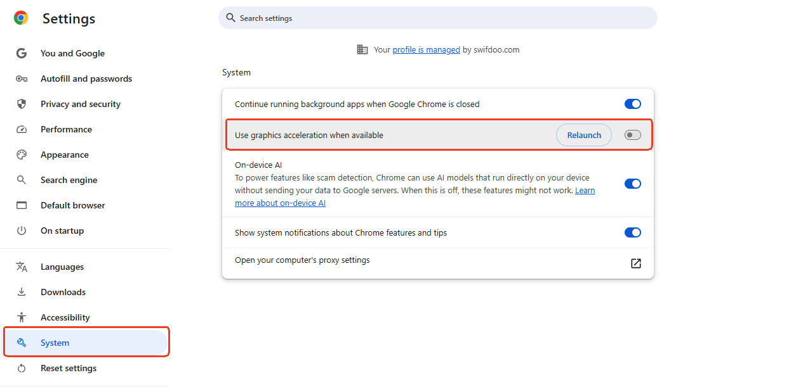The width and height of the screenshot is (796, 387).
Task: Turn off the On-device AI toggle
Action: (x=633, y=184)
